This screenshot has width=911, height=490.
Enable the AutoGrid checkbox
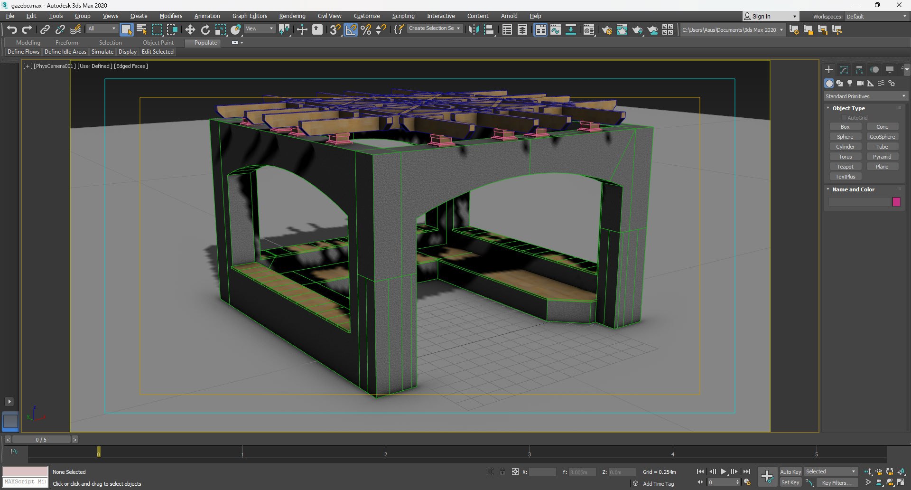point(844,118)
